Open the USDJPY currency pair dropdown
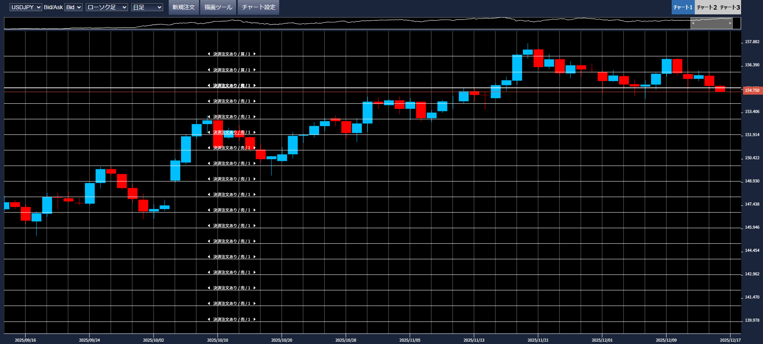763x344 pixels. 26,7
